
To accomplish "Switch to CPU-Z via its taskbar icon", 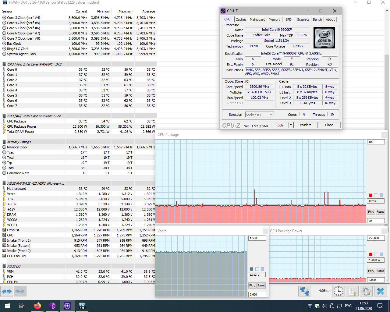I will (x=67, y=306).
